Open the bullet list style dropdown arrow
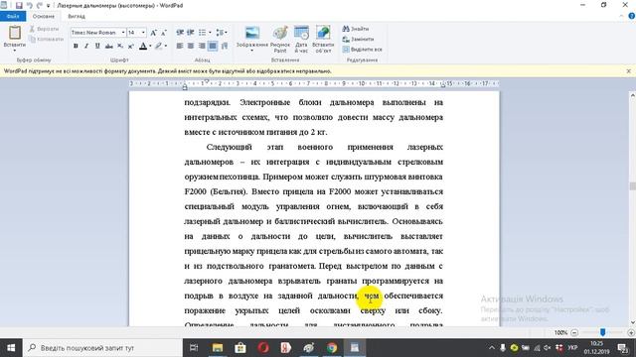636x357 pixels. 210,33
